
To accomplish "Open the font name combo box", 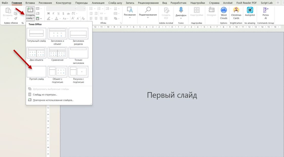I will [x=61, y=9].
